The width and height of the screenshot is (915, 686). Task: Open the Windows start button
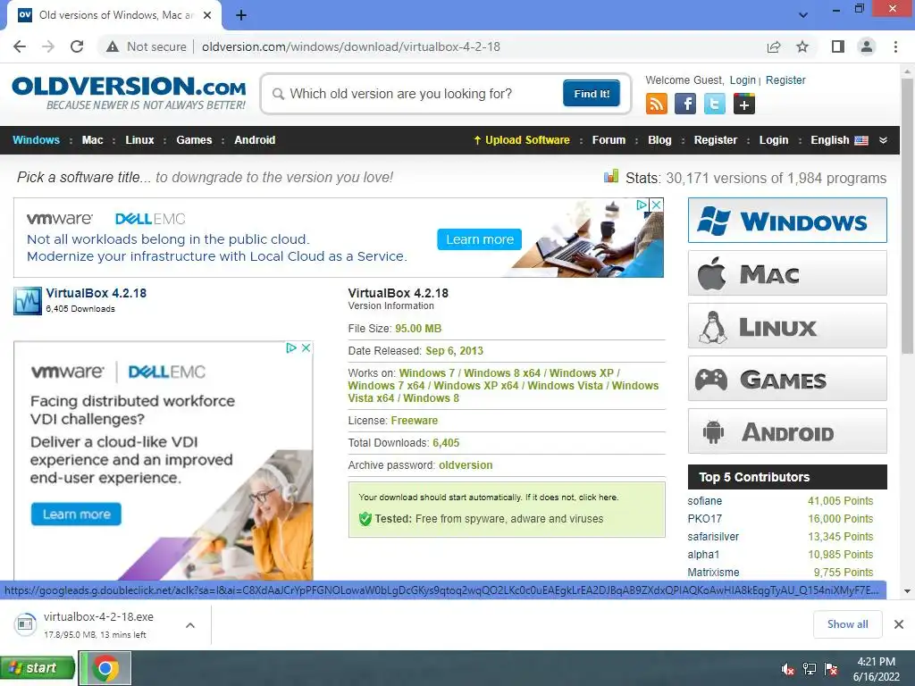pos(38,667)
